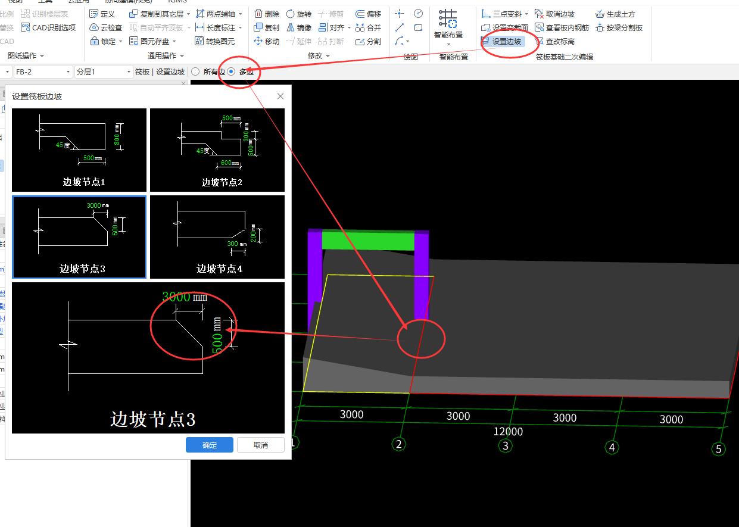Open the 云应用 menu tab

pos(78,2)
